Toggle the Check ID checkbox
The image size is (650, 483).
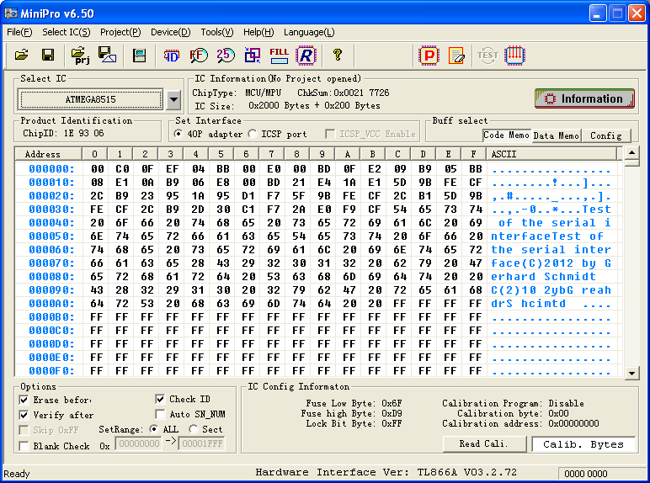coord(162,399)
